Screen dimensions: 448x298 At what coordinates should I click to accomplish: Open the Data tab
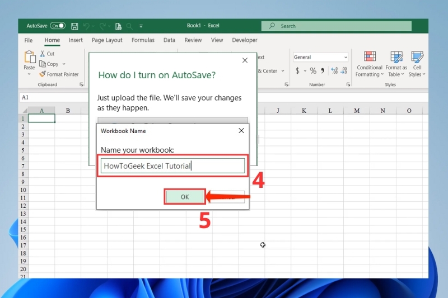[x=169, y=40]
